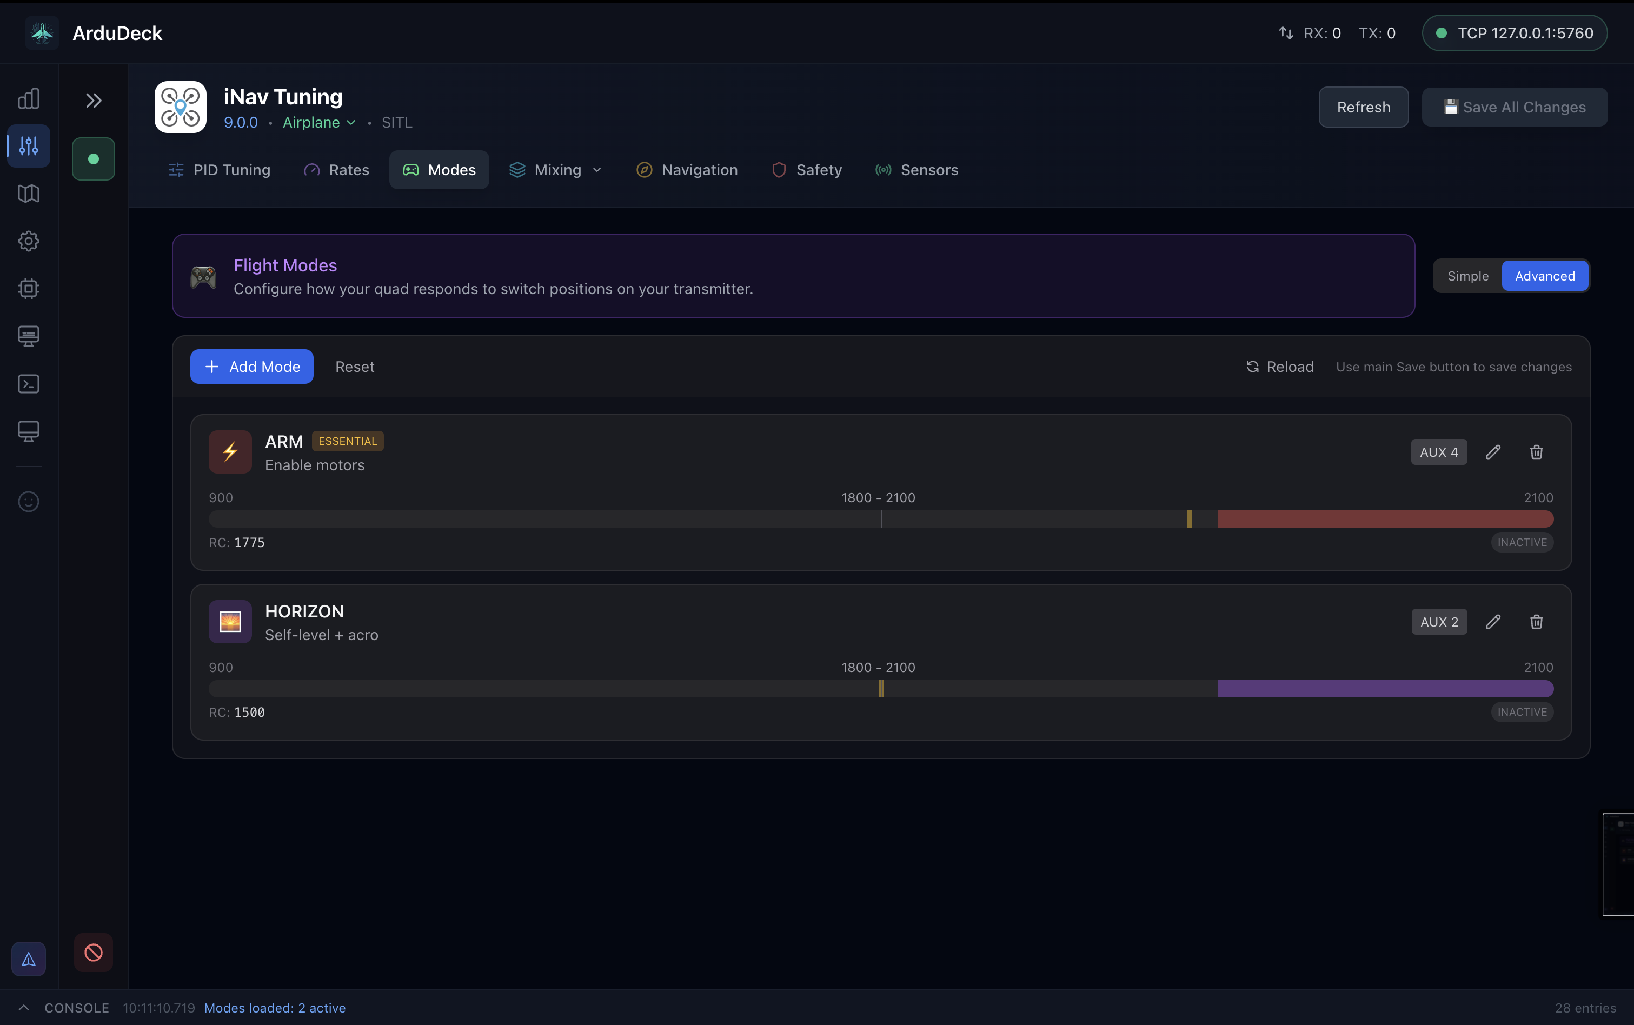Click the Reset button
The height and width of the screenshot is (1025, 1634).
355,367
